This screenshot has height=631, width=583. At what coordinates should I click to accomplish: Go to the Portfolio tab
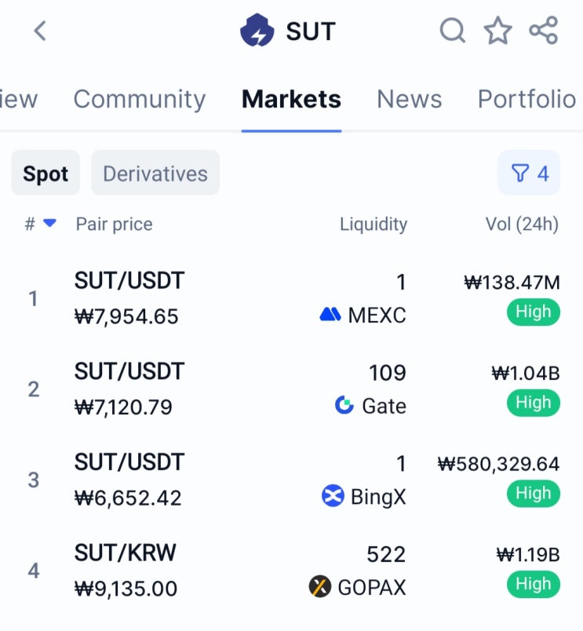click(x=527, y=99)
